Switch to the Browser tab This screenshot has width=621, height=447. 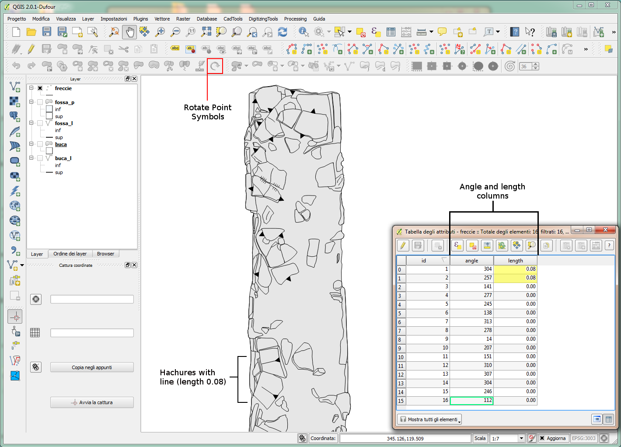[x=105, y=254]
